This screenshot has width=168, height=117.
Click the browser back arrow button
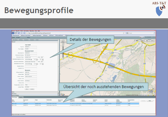pyautogui.click(x=13, y=33)
